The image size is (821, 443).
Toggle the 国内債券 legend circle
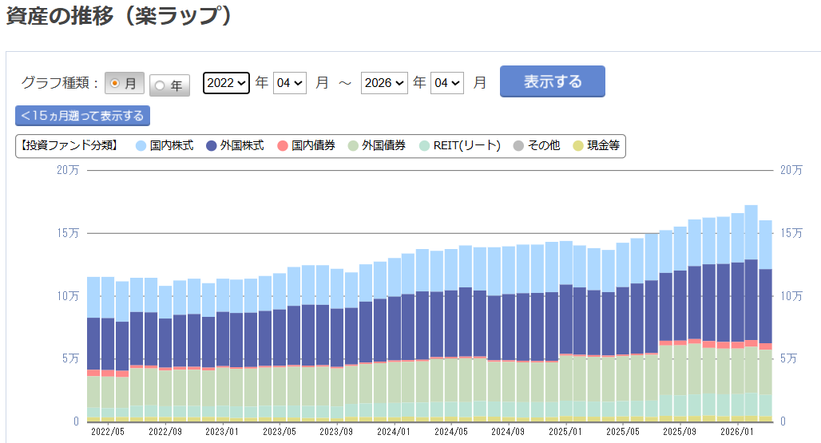point(282,146)
